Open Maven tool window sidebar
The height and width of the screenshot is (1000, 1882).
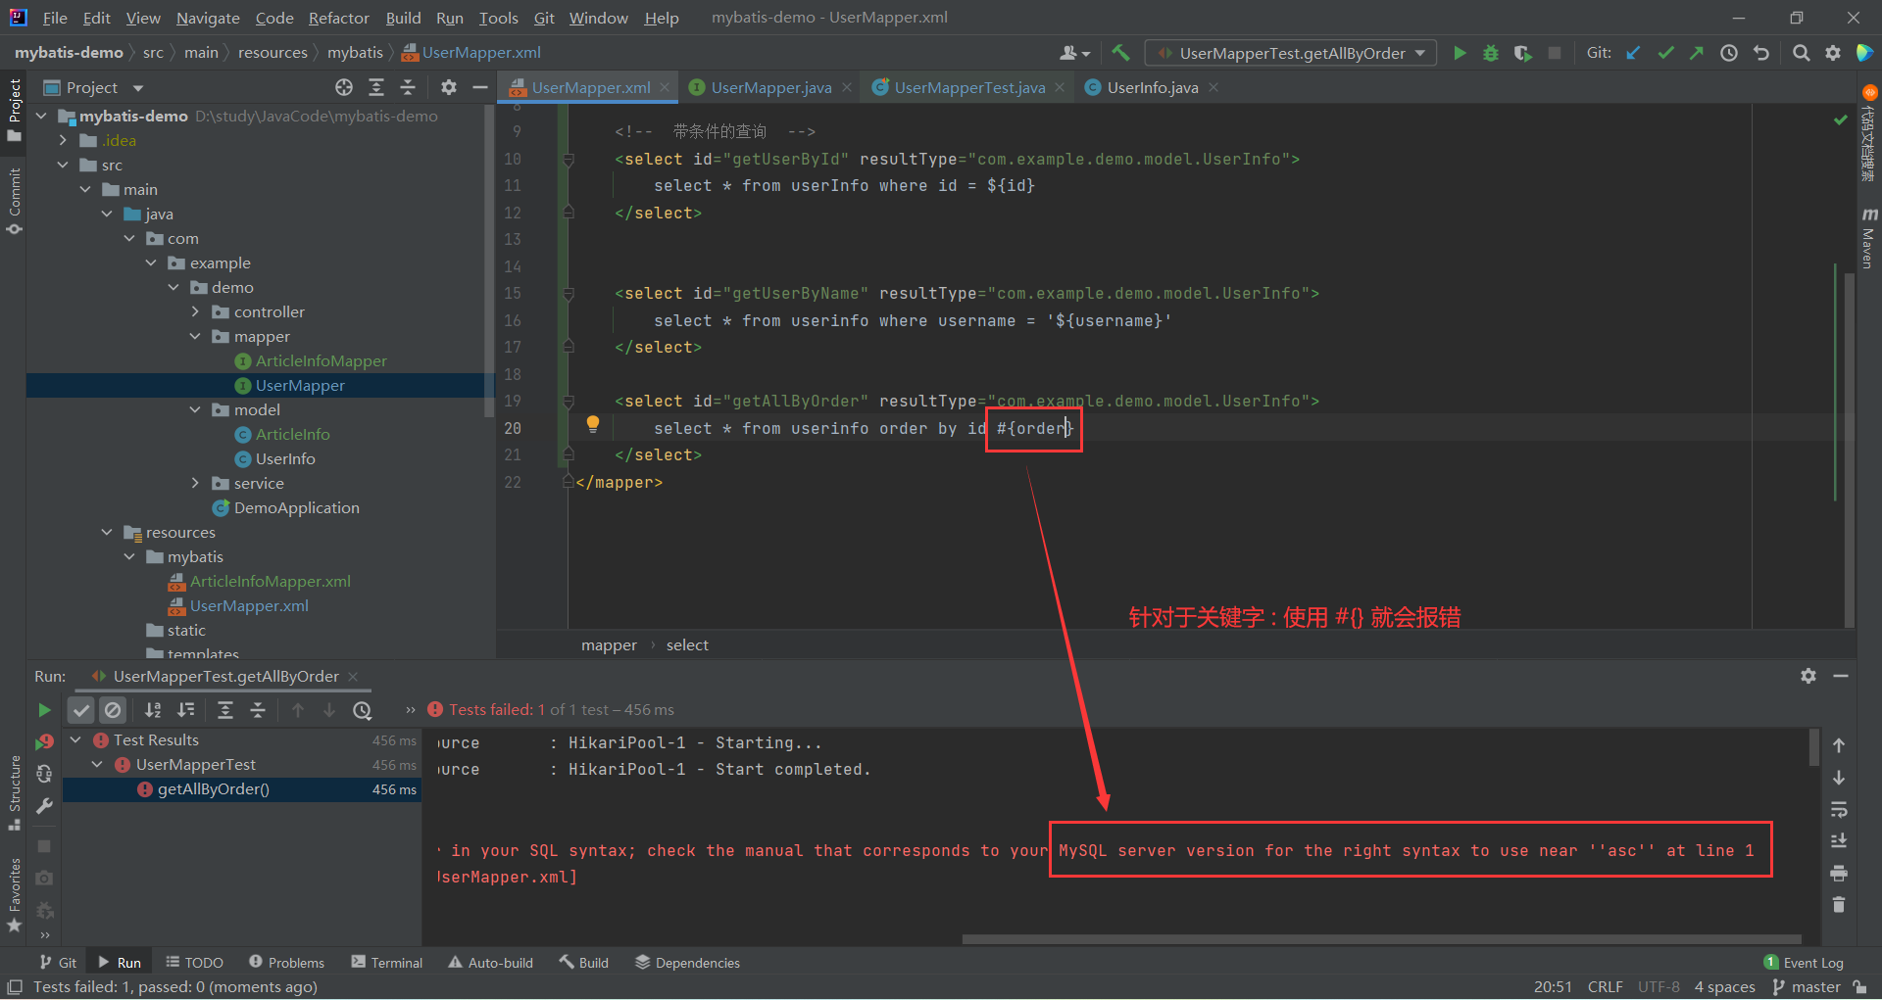(x=1868, y=236)
